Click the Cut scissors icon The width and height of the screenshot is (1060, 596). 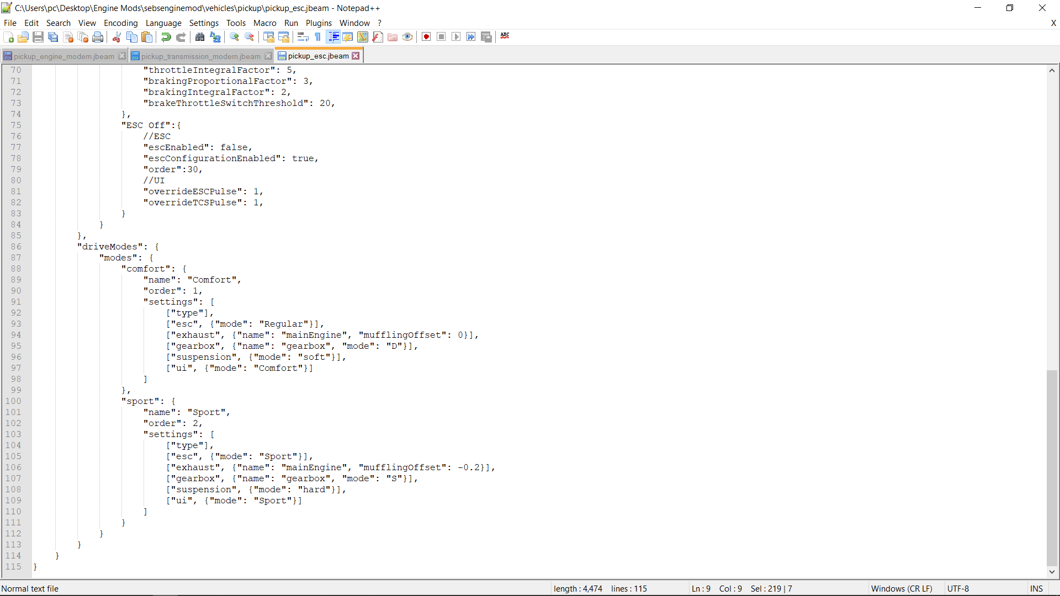[116, 37]
